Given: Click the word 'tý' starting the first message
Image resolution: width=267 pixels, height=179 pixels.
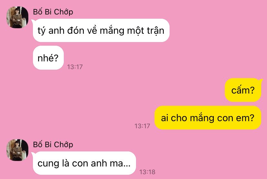Looking at the screenshot, I should pyautogui.click(x=42, y=31).
